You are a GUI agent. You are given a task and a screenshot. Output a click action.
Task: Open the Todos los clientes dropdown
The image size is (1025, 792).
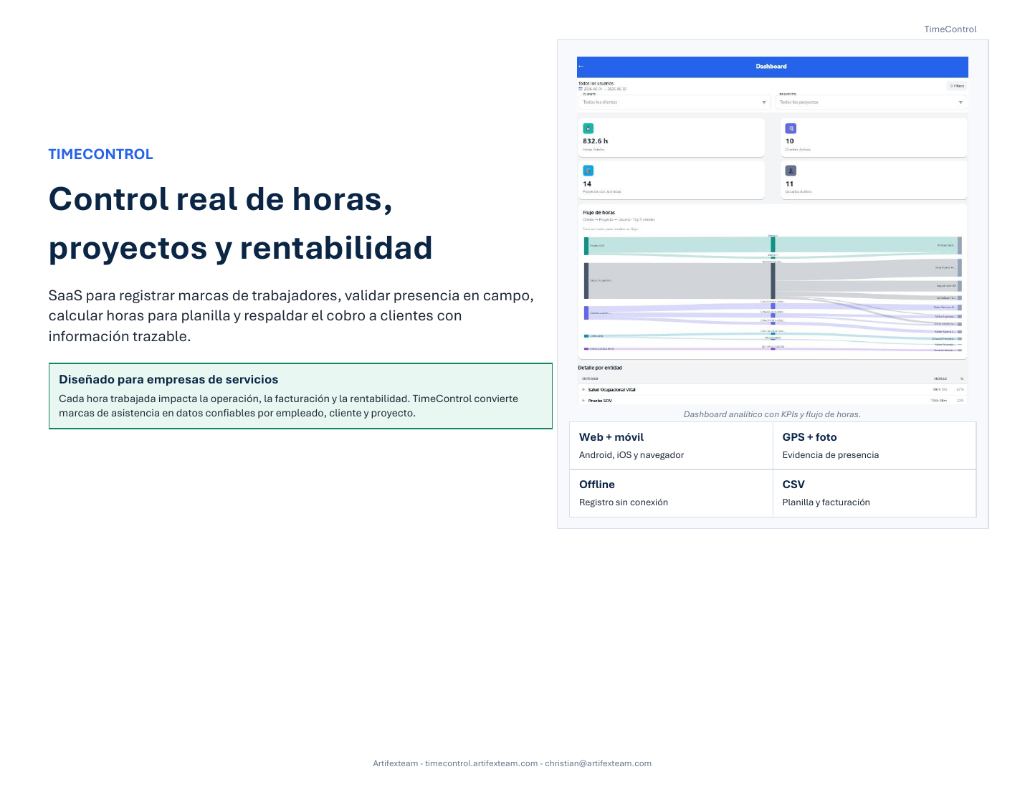674,102
